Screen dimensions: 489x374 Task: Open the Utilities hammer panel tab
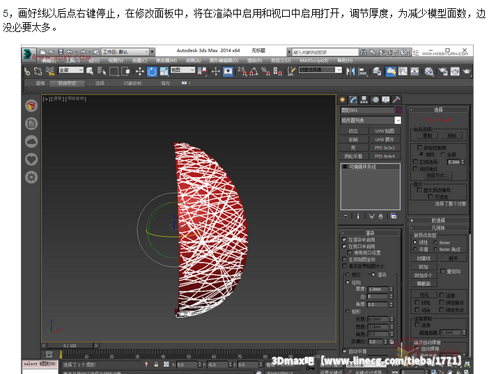[396, 100]
